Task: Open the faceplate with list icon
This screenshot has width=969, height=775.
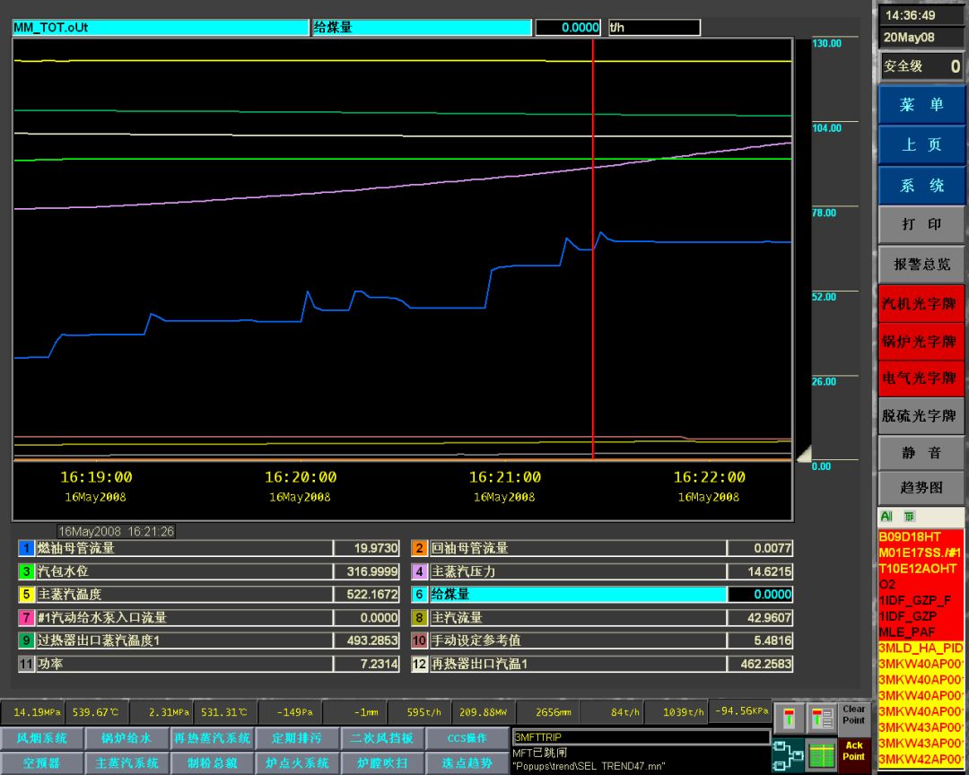Action: [x=821, y=718]
